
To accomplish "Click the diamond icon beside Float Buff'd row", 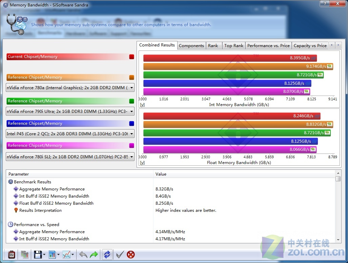I will 16,203.
